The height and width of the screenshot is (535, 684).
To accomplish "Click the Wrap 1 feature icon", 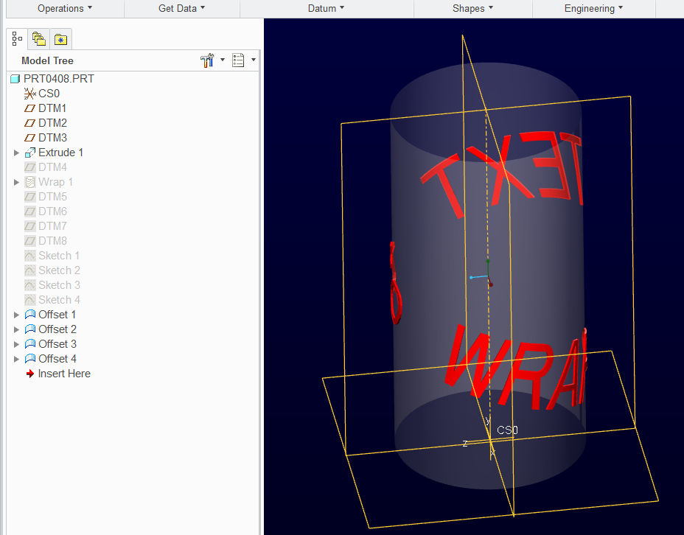I will [x=30, y=182].
